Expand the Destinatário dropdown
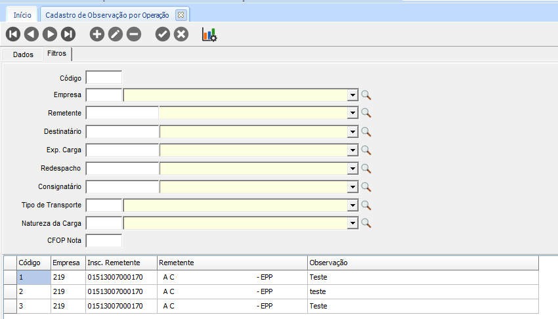558x319 pixels. [x=353, y=132]
